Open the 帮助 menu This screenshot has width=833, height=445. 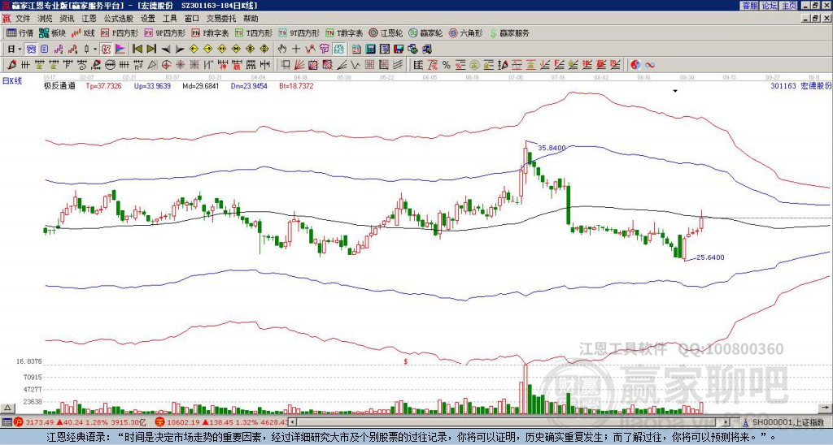click(x=251, y=19)
